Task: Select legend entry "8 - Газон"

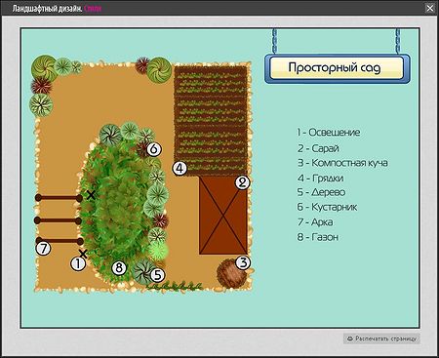Action: (x=318, y=237)
